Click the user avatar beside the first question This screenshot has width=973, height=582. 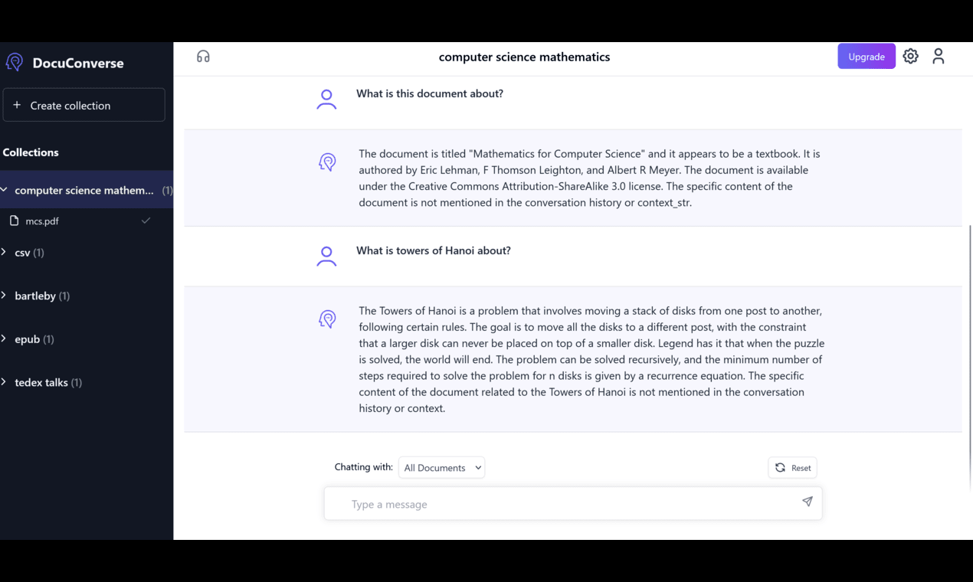[326, 99]
